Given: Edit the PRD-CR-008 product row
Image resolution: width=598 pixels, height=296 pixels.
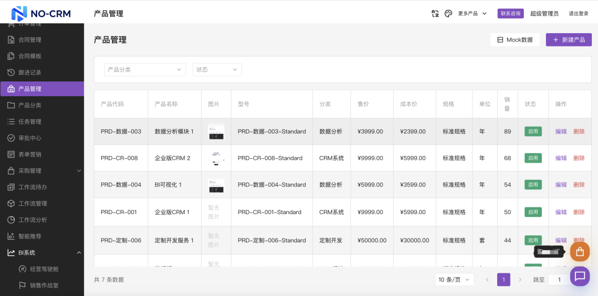Looking at the screenshot, I should [561, 158].
